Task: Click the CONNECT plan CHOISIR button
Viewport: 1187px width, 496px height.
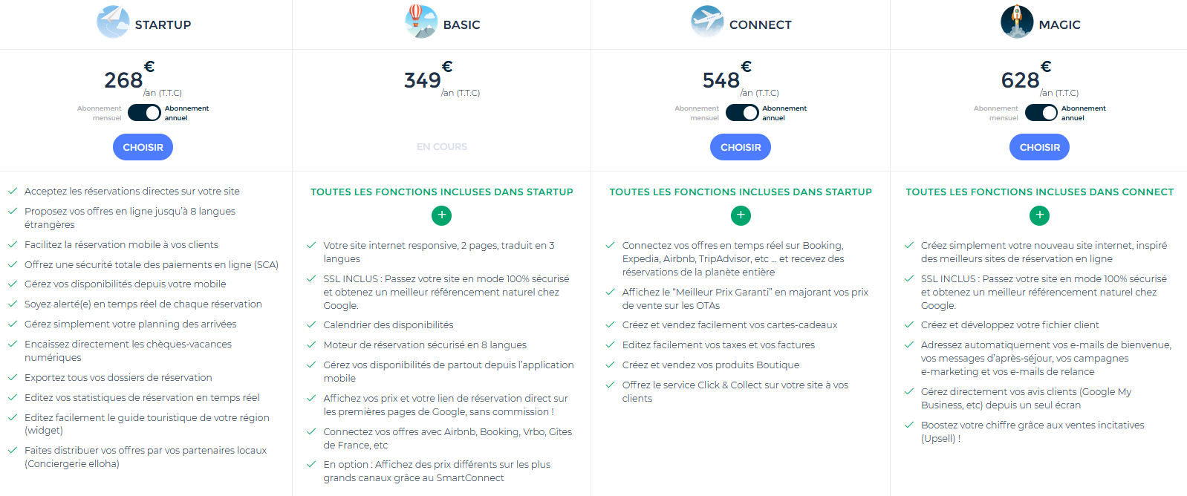Action: [x=741, y=147]
